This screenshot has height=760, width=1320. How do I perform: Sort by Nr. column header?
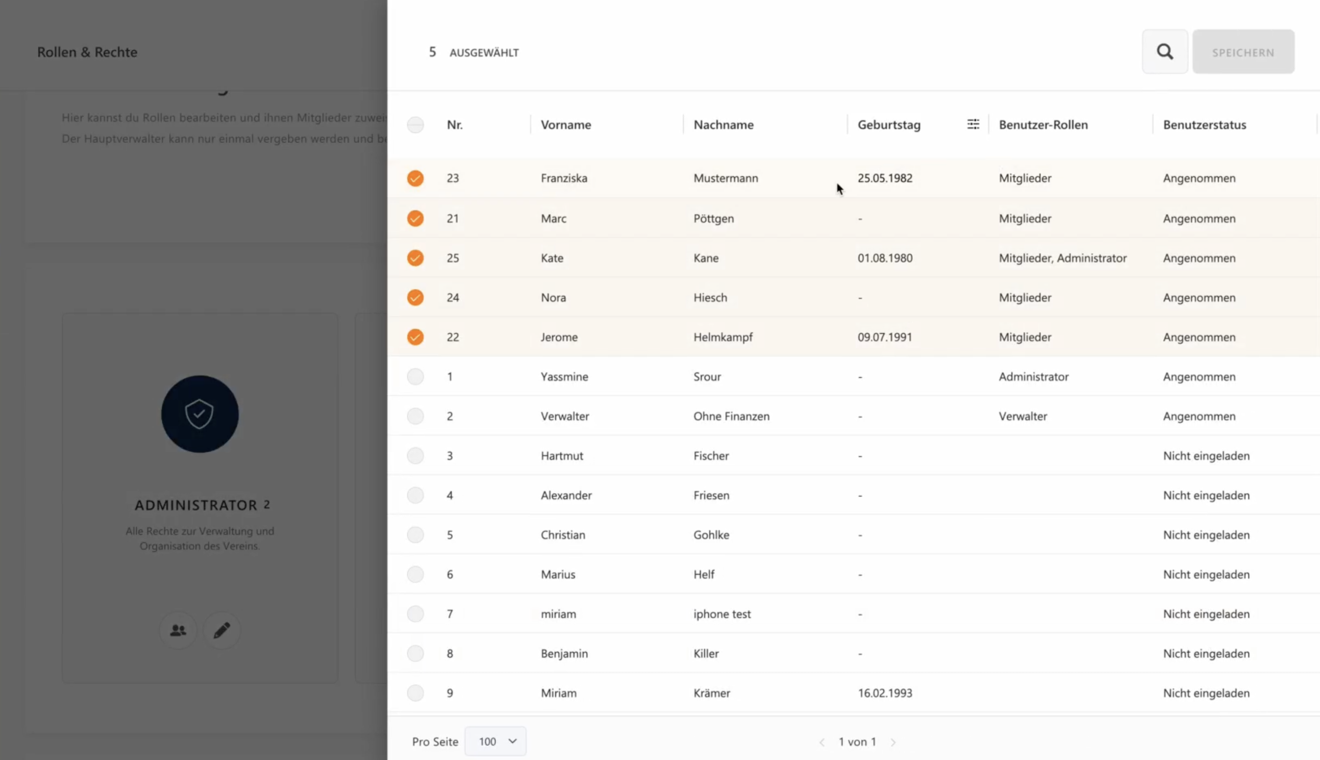pyautogui.click(x=454, y=125)
